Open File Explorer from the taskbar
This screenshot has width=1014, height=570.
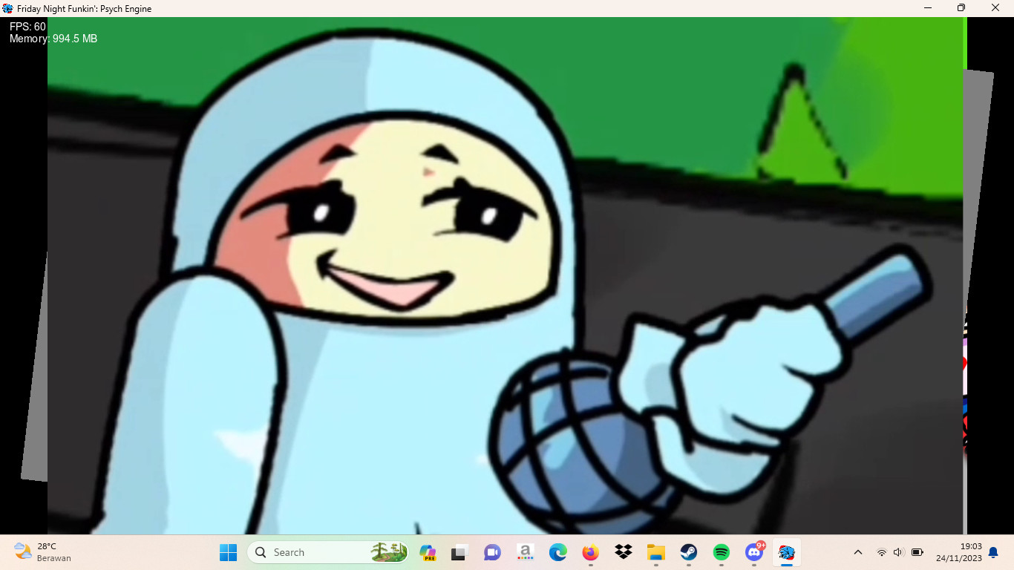coord(655,552)
